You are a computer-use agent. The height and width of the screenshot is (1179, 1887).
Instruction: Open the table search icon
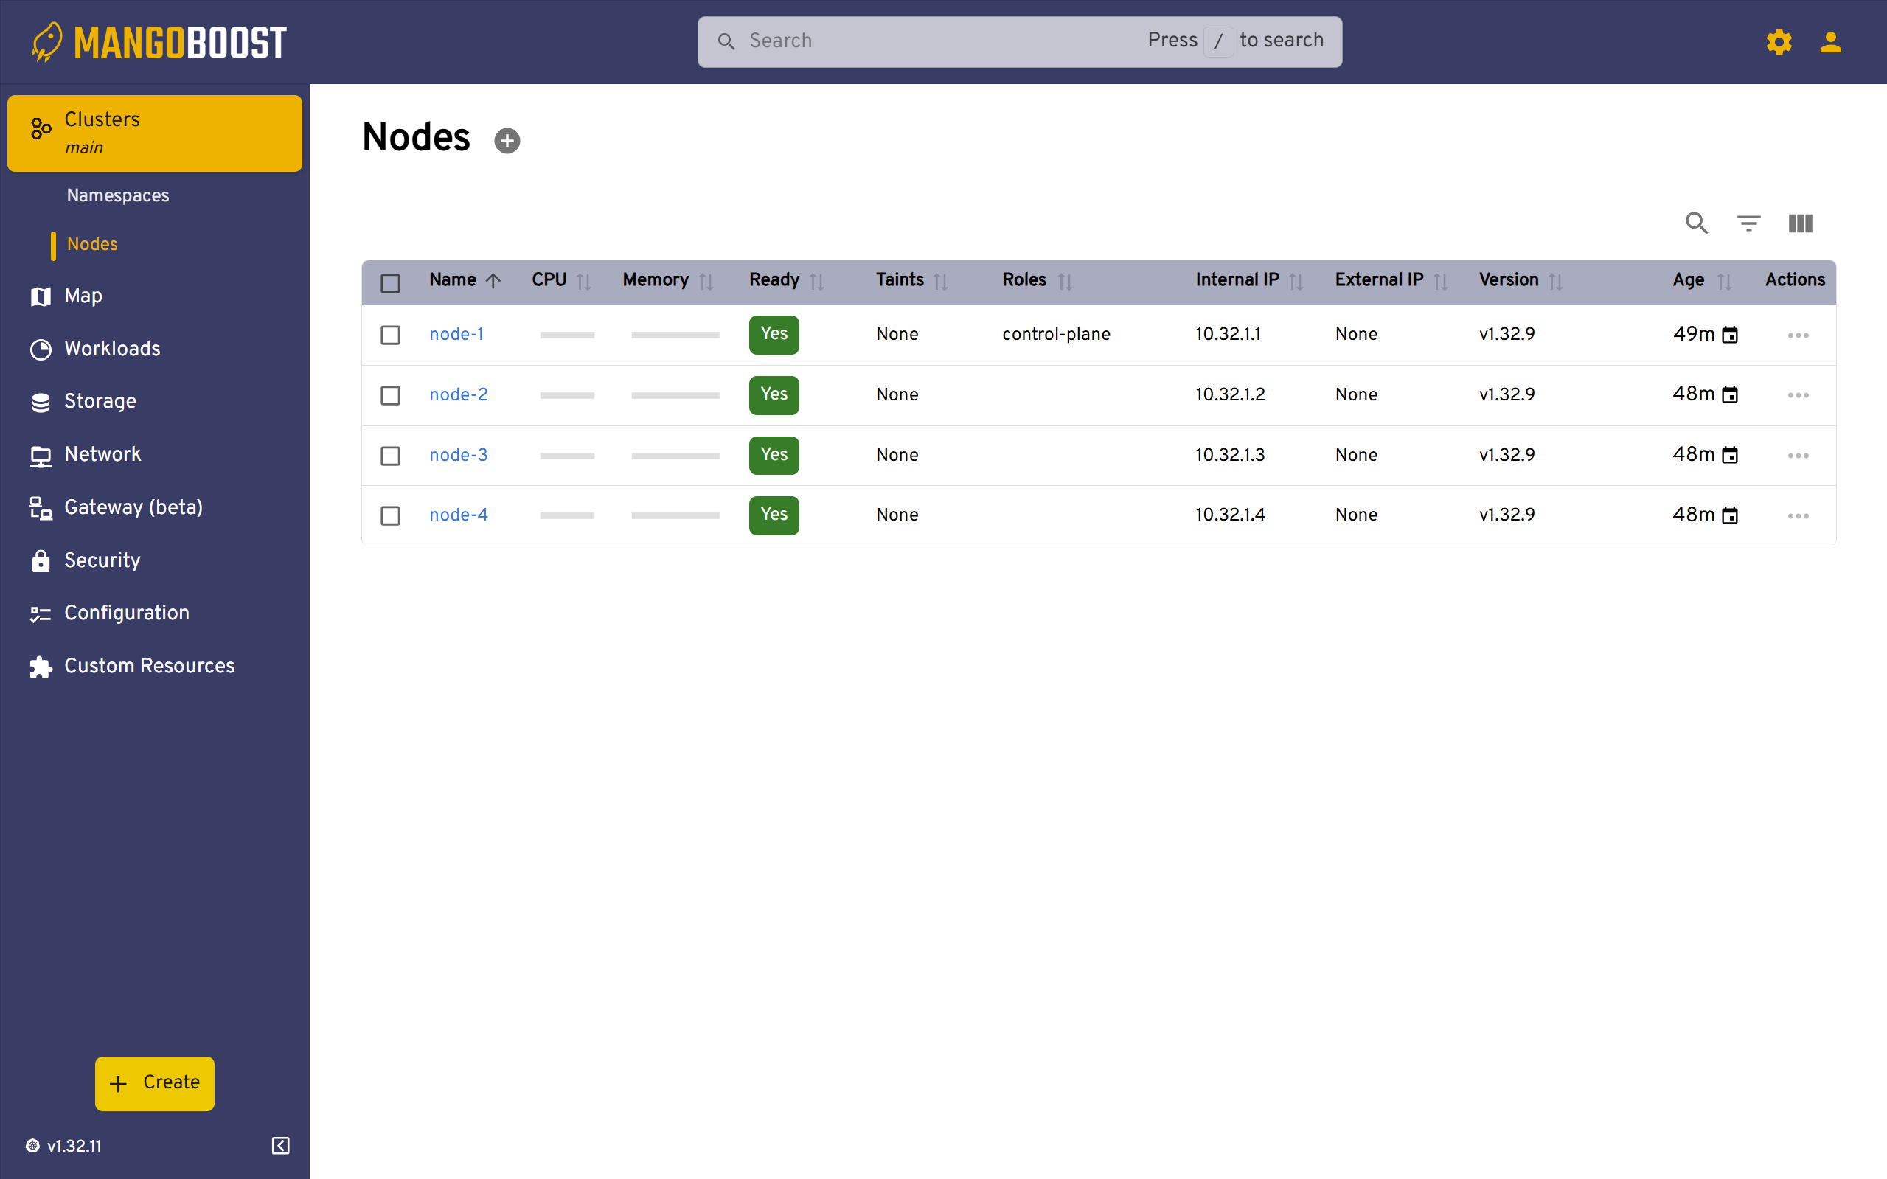pos(1696,224)
